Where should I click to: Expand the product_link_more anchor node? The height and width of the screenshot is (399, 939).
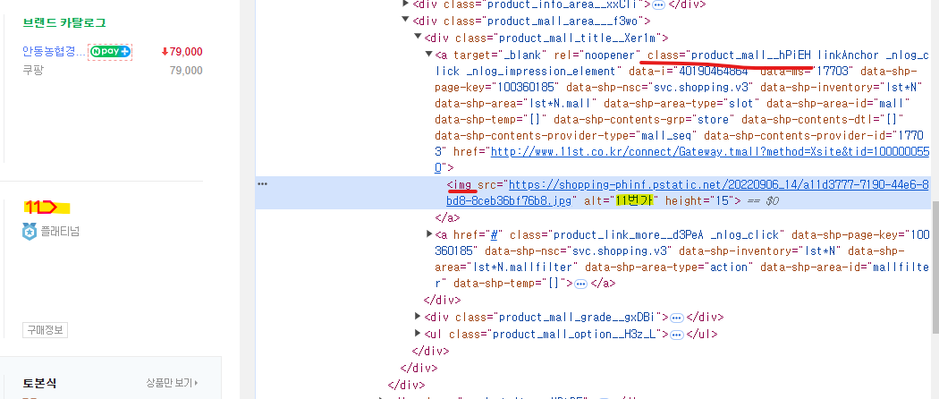pyautogui.click(x=428, y=233)
